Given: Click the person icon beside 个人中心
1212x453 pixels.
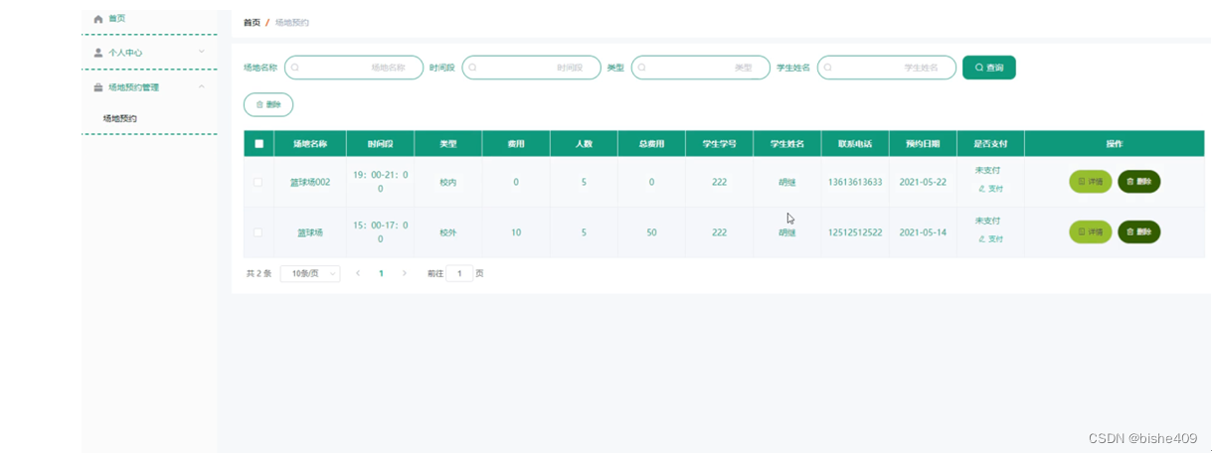Looking at the screenshot, I should tap(98, 53).
